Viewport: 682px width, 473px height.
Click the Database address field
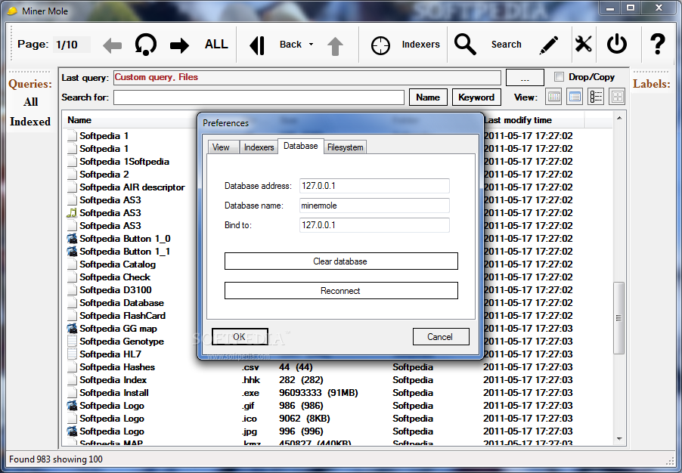coord(374,186)
